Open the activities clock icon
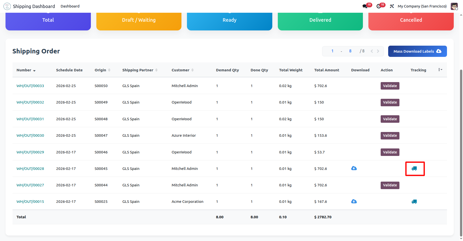463x241 pixels. tap(379, 6)
